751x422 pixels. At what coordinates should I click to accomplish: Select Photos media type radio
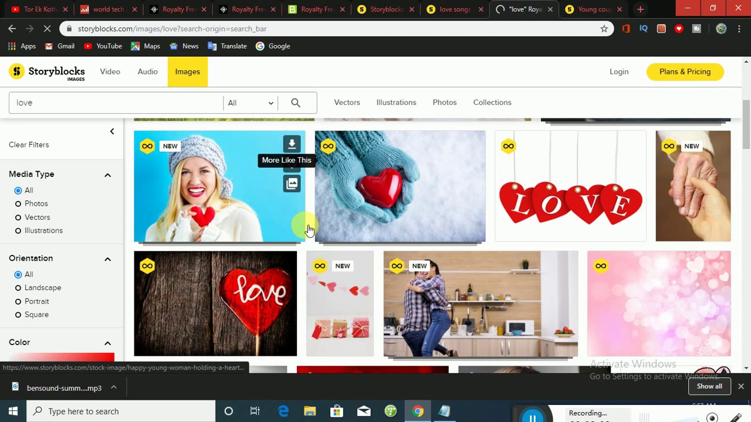(x=18, y=204)
